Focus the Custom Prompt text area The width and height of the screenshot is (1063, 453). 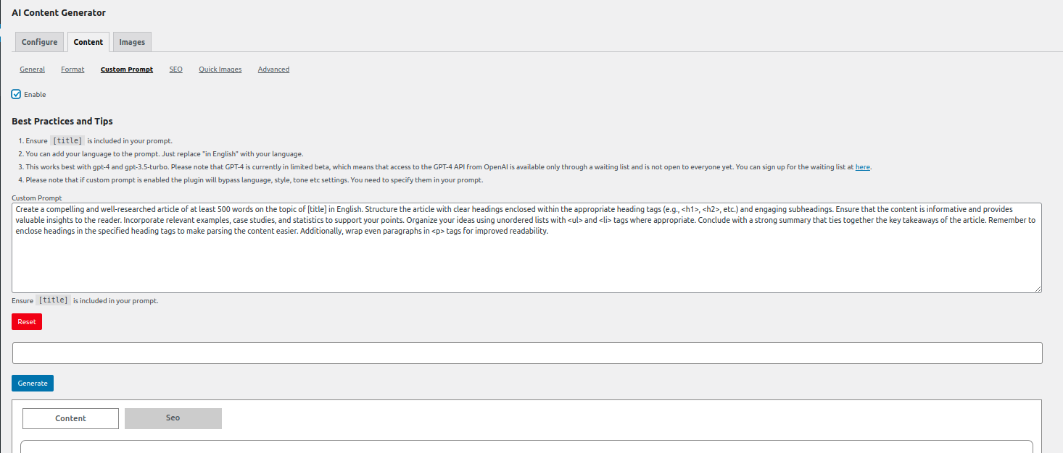[527, 247]
